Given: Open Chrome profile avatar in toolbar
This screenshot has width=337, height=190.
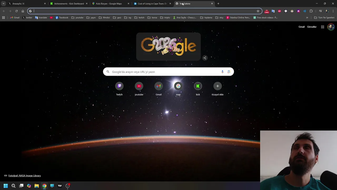Looking at the screenshot, I should (327, 11).
